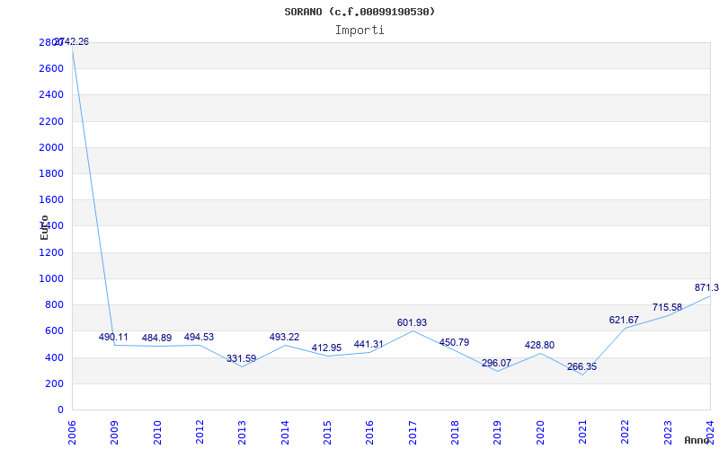Click the 2009 year tick label
Viewport: 719px width, 449px height.
tap(115, 433)
